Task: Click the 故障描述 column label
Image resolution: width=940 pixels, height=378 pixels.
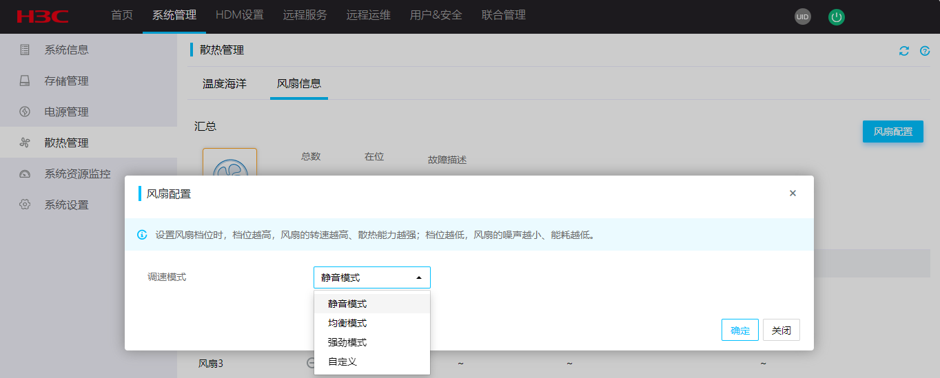Action: [447, 160]
